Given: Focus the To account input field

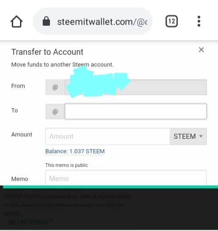Looking at the screenshot, I should point(136,112).
